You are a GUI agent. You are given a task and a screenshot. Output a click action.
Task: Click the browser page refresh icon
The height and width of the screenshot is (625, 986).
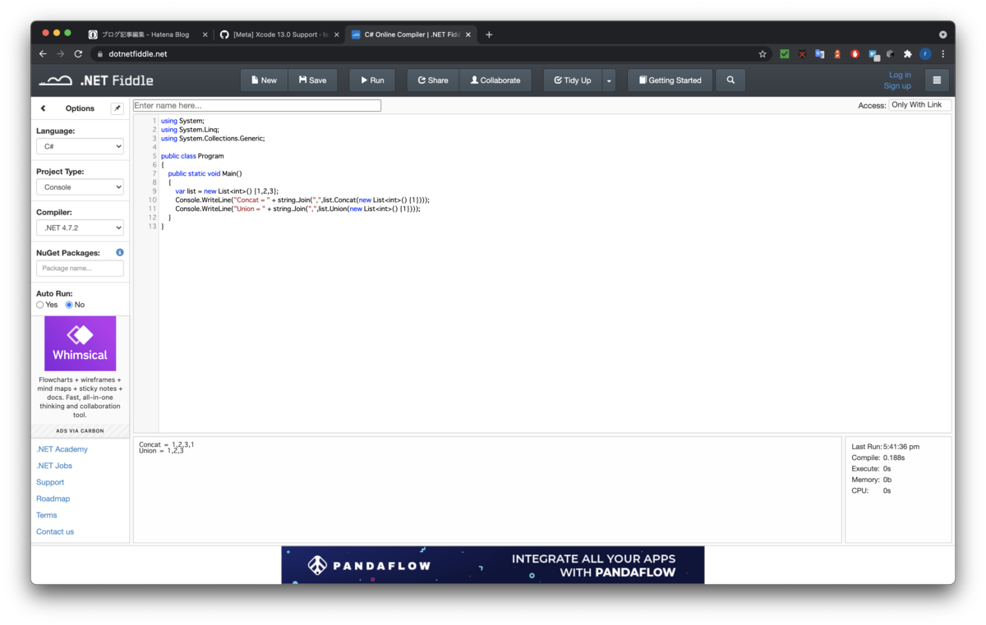click(78, 53)
